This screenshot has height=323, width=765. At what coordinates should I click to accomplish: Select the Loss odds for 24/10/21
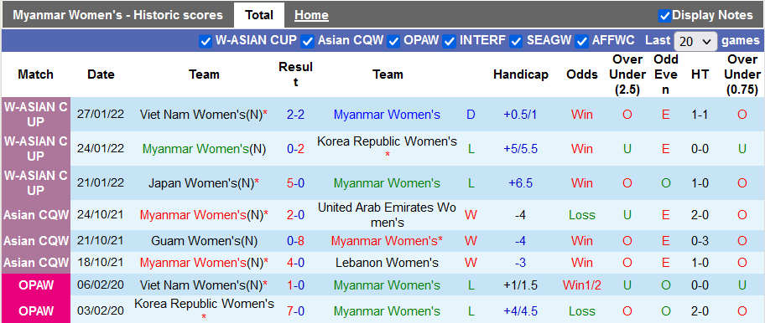(x=582, y=215)
